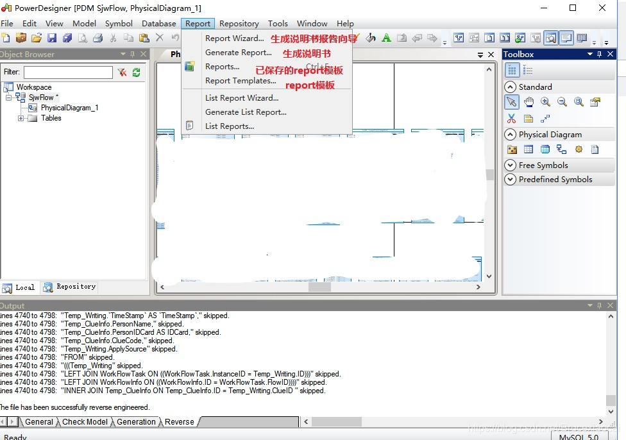Select the Delete scissors tool in Toolbox
Screen dimensions: 626x440
pyautogui.click(x=512, y=119)
